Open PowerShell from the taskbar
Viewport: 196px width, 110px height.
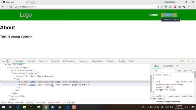pos(53,107)
